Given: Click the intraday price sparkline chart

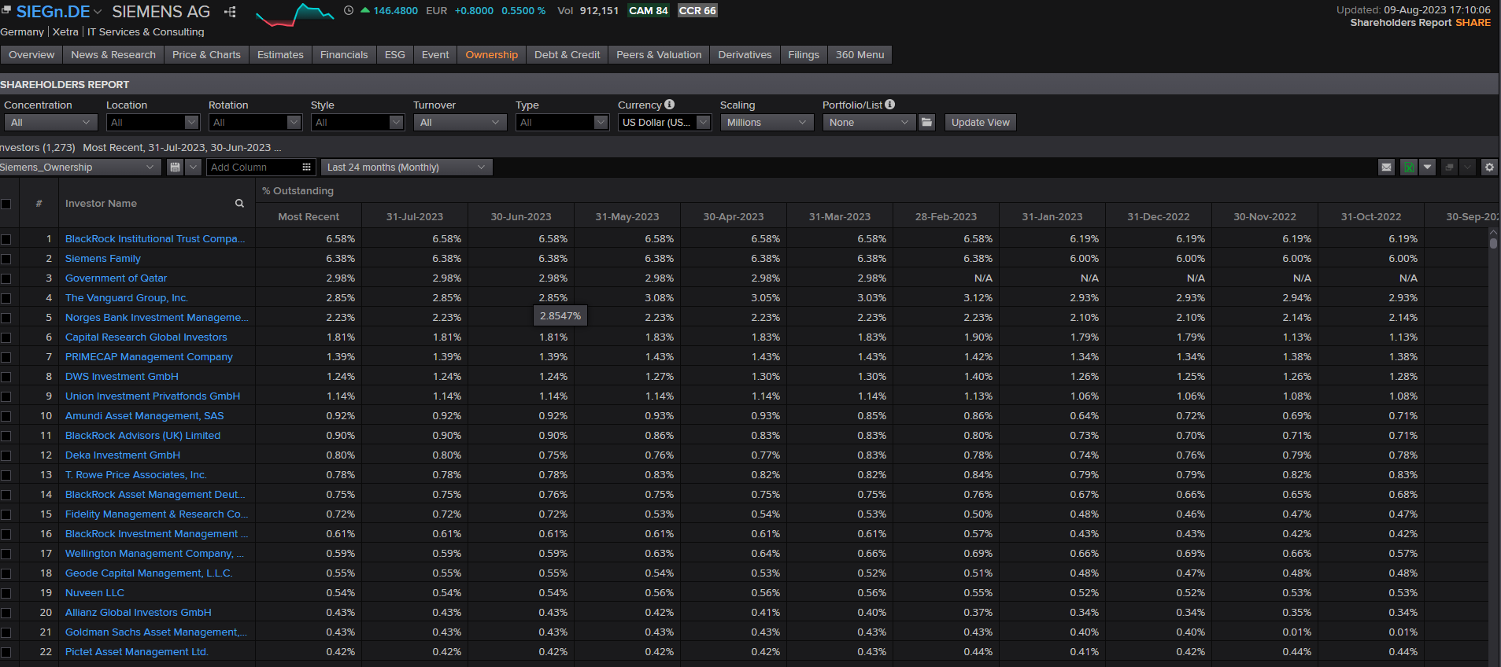Looking at the screenshot, I should click(295, 14).
